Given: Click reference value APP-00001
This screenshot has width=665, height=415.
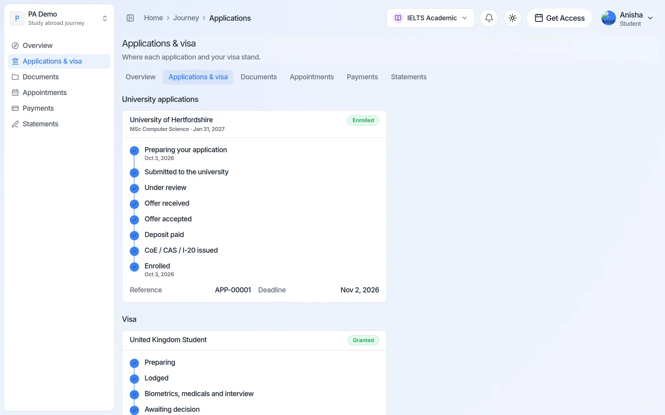Looking at the screenshot, I should 233,290.
